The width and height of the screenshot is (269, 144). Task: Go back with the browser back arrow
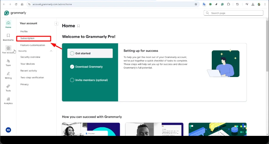point(4,4)
